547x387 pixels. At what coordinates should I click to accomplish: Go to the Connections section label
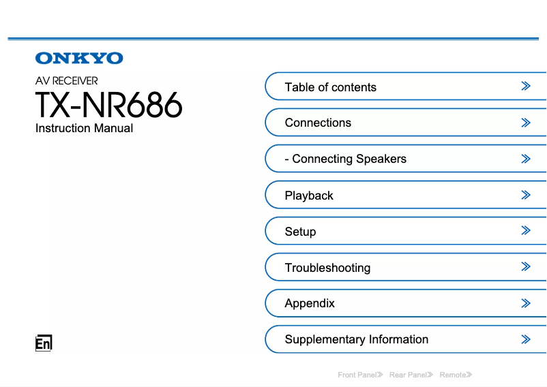click(318, 123)
